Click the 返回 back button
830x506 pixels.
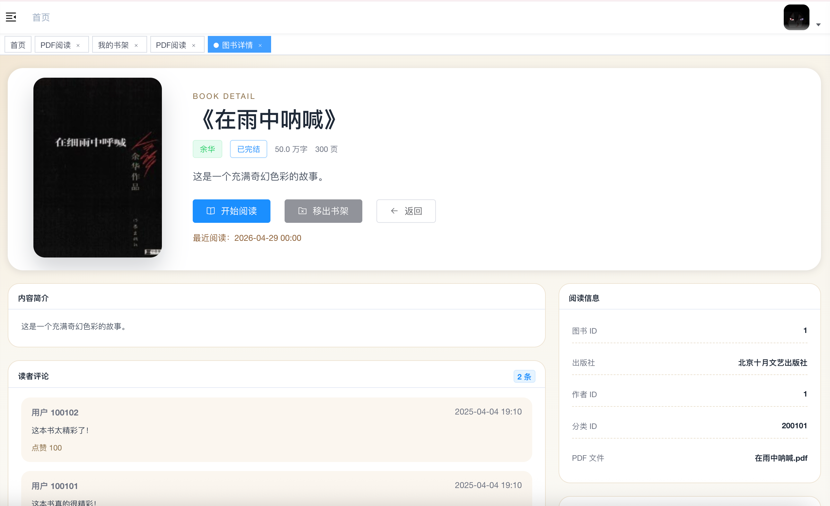406,211
